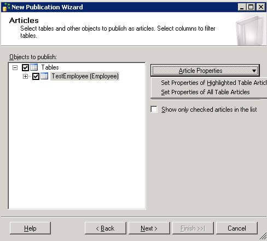Click the Tables node table icon
The height and width of the screenshot is (241, 267).
(34, 67)
